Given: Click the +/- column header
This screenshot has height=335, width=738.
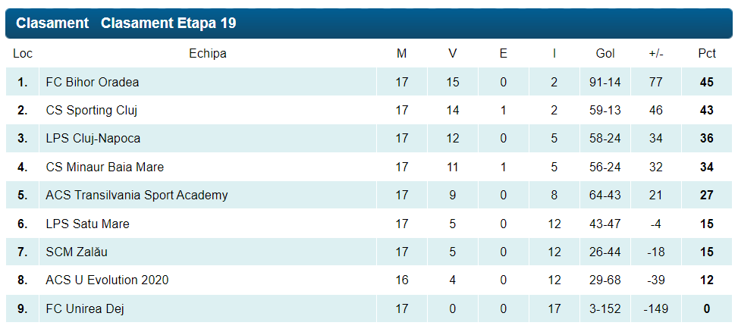Looking at the screenshot, I should 656,54.
